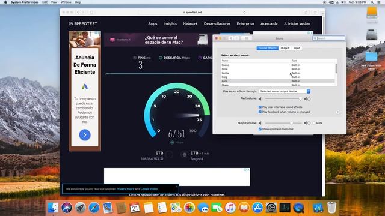Screen dimensions: 385x216
Task: Open Notification Center in menu bar
Action: point(379,2)
